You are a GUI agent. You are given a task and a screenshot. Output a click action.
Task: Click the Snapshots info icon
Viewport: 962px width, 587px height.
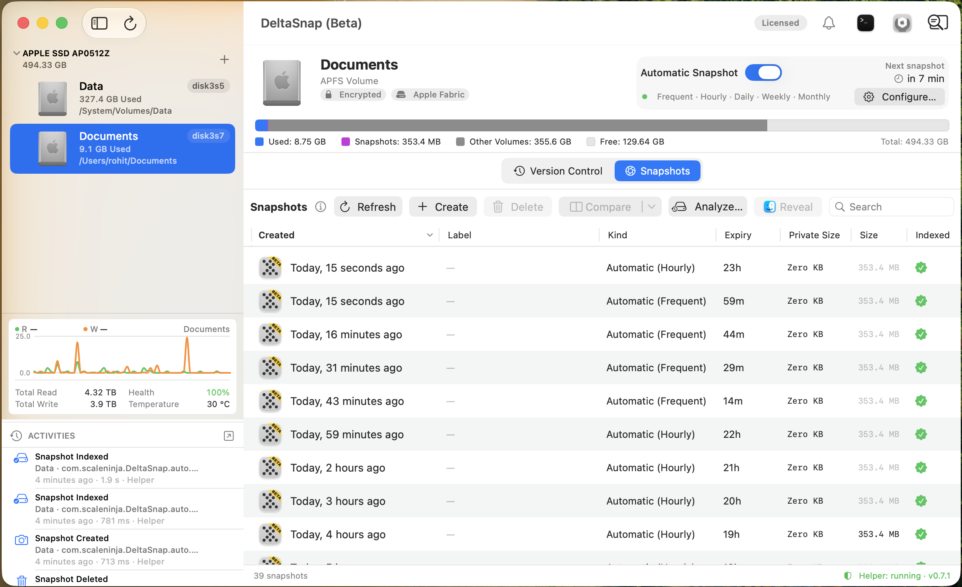coord(320,207)
